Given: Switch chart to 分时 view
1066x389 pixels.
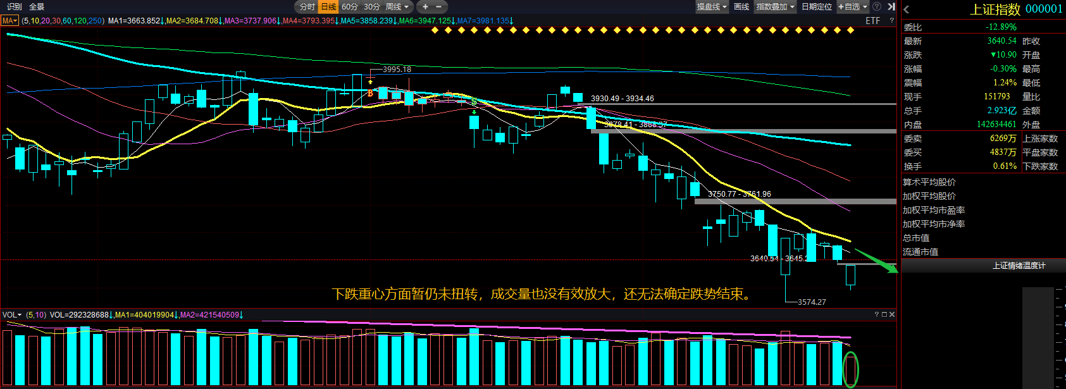Looking at the screenshot, I should pyautogui.click(x=307, y=7).
